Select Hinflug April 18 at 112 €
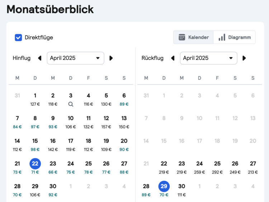This screenshot has width=269, height=202. 89,145
